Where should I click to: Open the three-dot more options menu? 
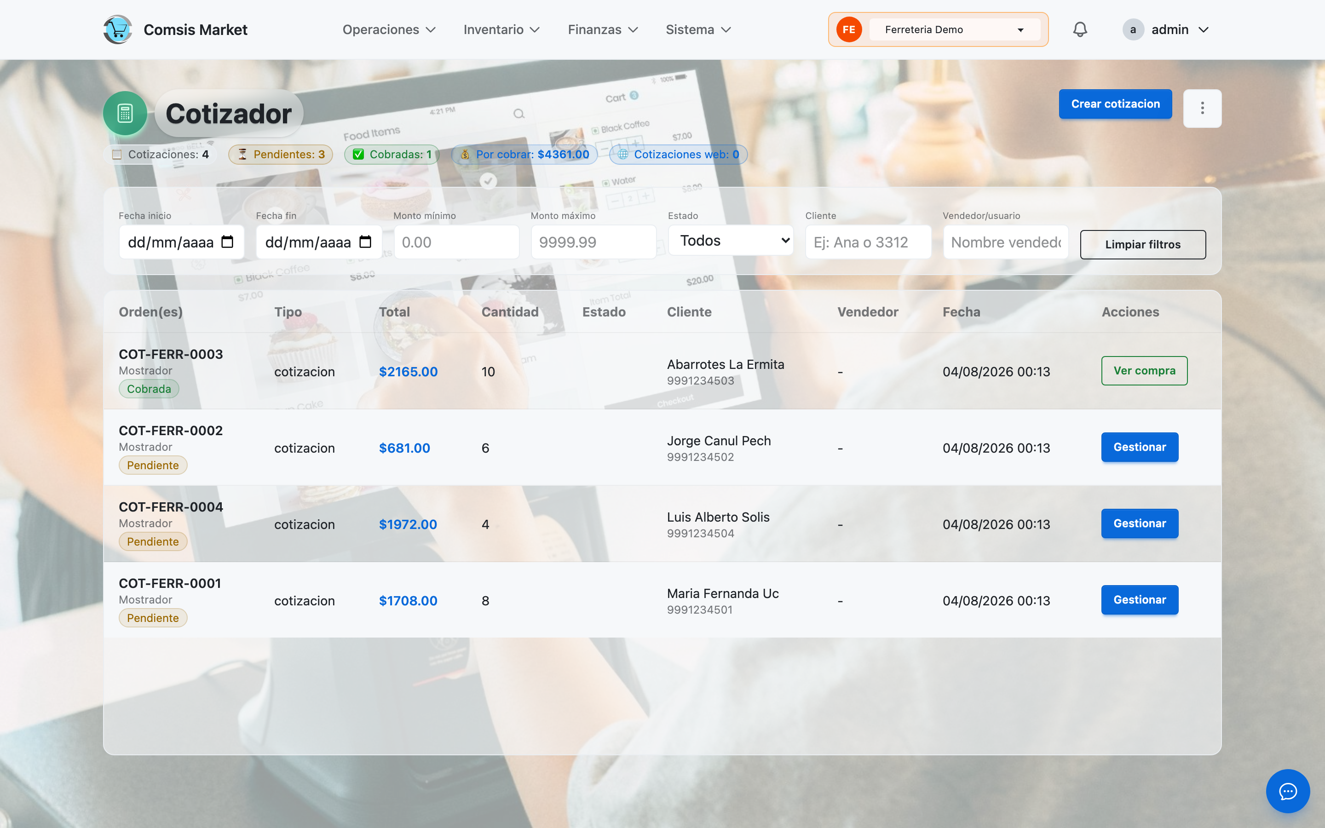tap(1202, 109)
